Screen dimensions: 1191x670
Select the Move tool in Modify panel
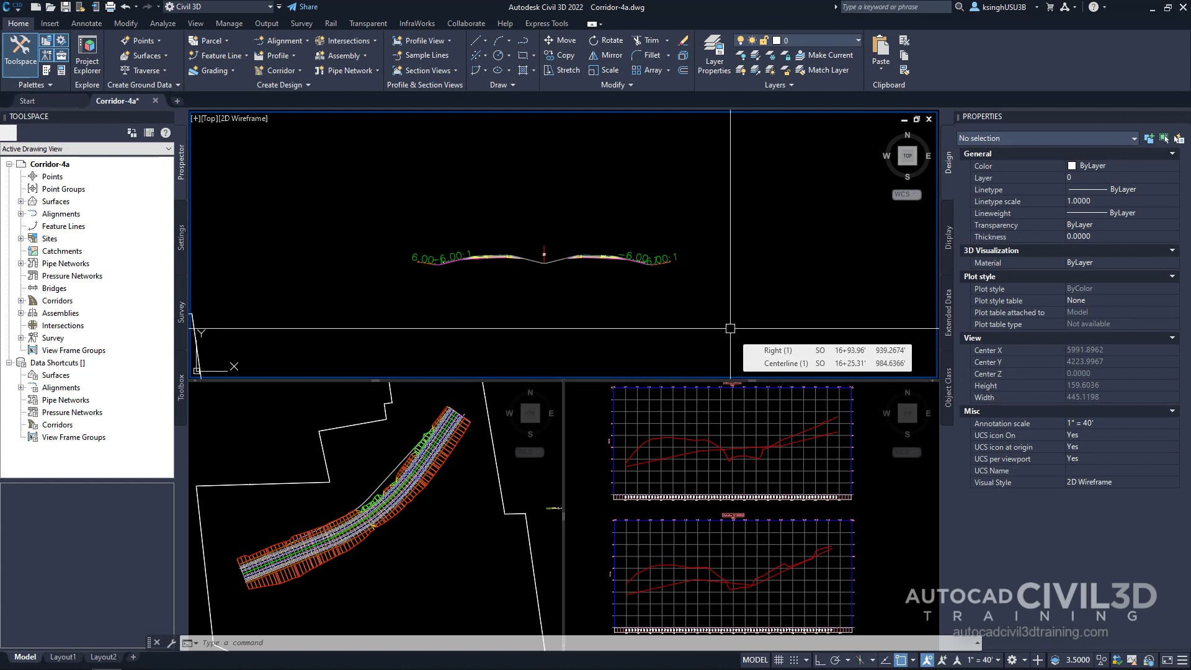561,40
